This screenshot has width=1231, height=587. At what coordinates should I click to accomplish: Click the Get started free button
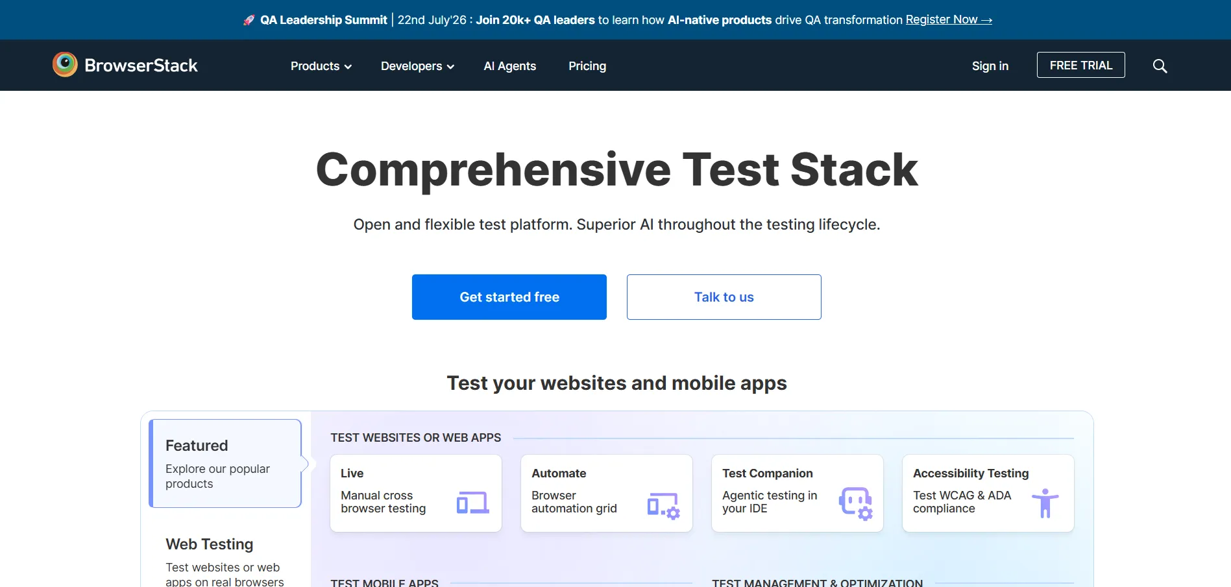[x=509, y=297]
